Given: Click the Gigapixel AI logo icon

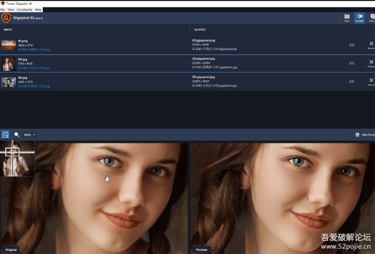Looking at the screenshot, I should [x=6, y=18].
